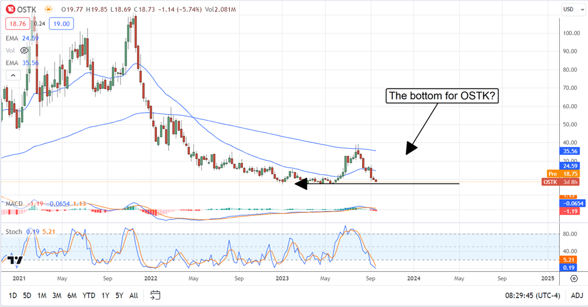Click the 18.76 sell price button
The height and width of the screenshot is (307, 588).
tap(18, 24)
